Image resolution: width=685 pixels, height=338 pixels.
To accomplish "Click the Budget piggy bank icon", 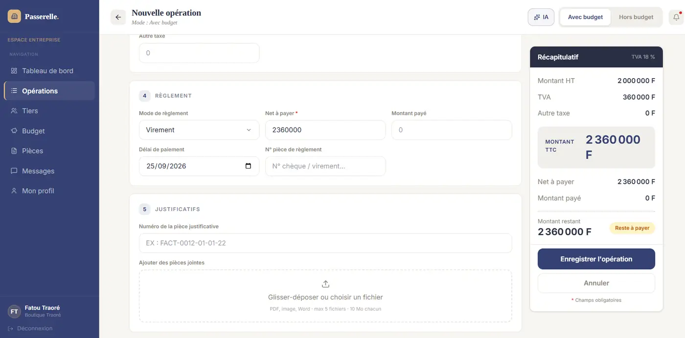I will coord(14,131).
